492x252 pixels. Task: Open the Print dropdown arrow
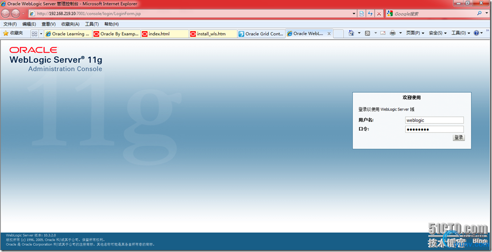(401, 33)
